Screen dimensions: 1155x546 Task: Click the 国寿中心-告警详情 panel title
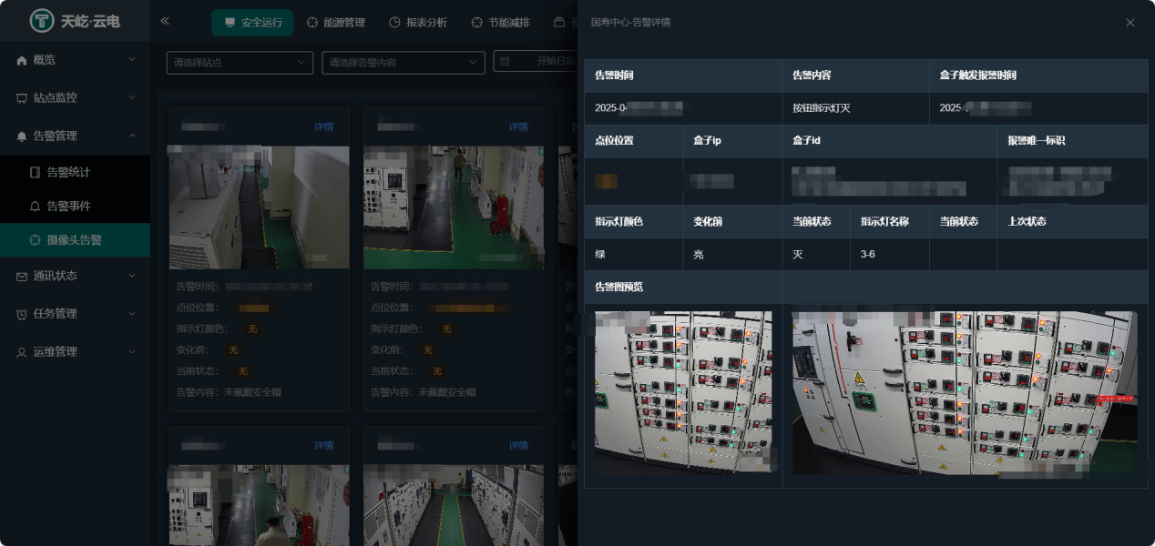(630, 23)
